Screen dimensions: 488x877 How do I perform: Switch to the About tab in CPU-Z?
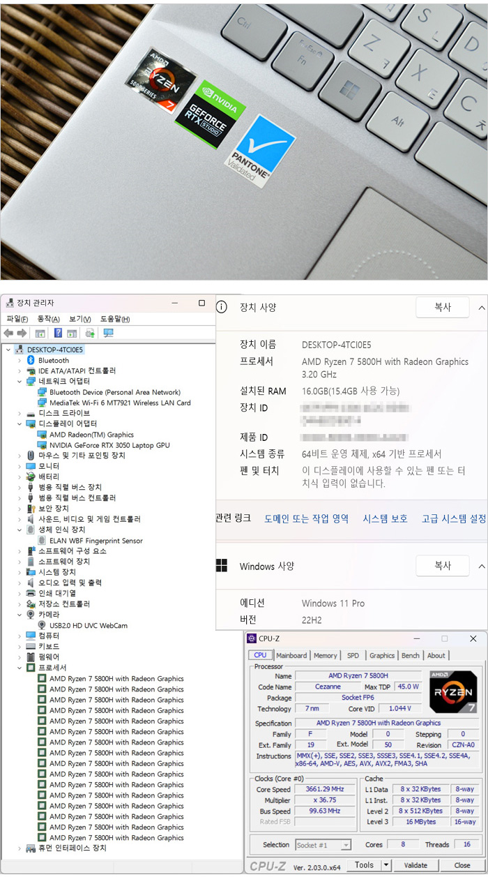(x=436, y=655)
